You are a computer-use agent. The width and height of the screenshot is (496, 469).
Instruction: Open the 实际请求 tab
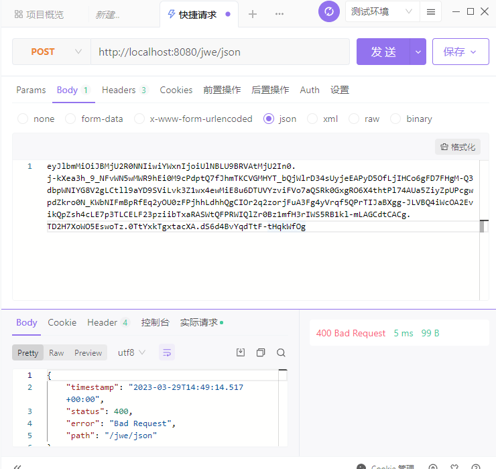pyautogui.click(x=202, y=322)
